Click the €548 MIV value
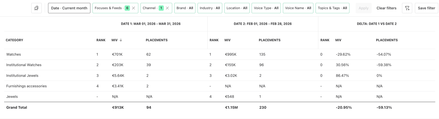 click(x=230, y=97)
